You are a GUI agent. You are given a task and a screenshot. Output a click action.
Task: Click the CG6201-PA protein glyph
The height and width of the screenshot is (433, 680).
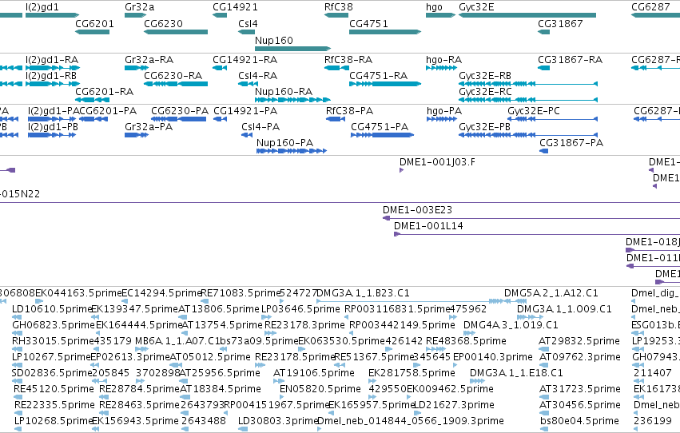click(x=93, y=119)
